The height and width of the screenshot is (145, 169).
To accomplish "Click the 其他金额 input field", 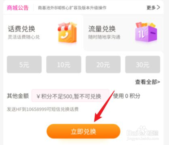I will coord(70,96).
